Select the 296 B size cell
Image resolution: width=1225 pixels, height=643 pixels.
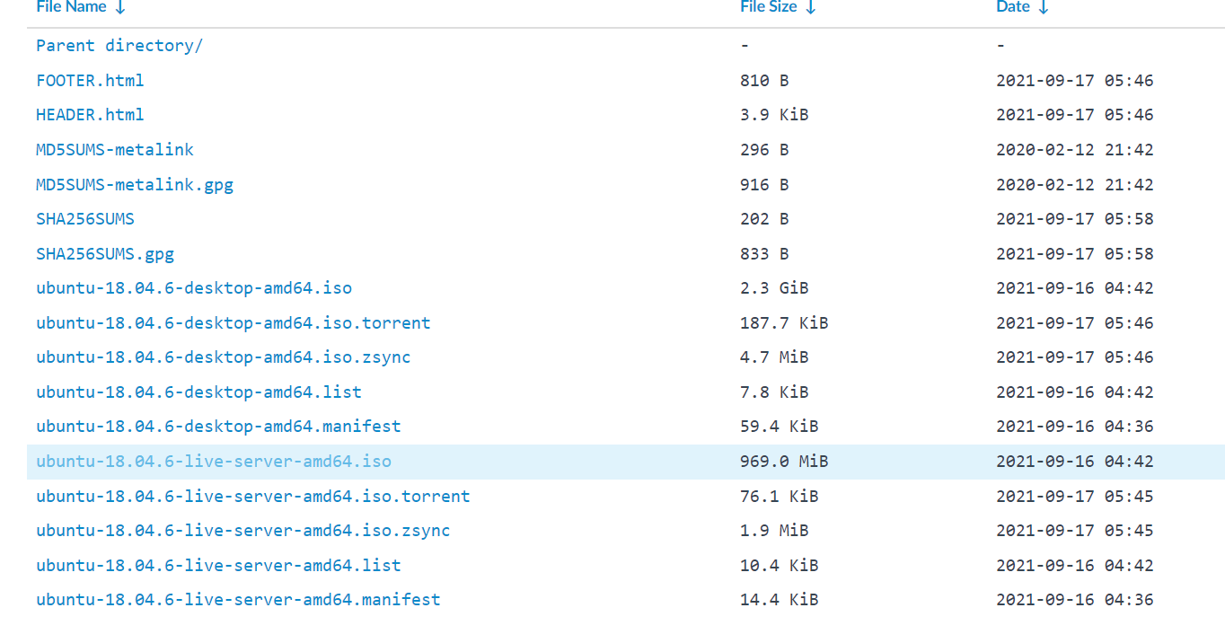click(x=764, y=149)
